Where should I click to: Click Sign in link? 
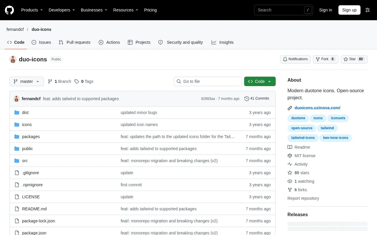(x=325, y=10)
